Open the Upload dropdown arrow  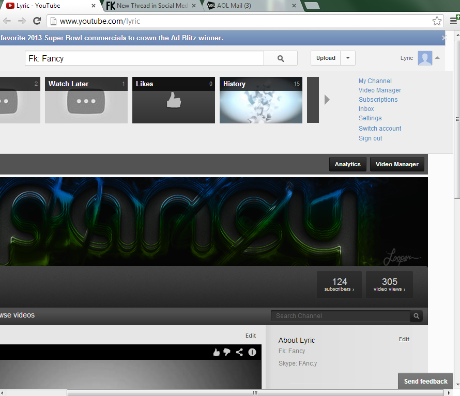coord(348,58)
